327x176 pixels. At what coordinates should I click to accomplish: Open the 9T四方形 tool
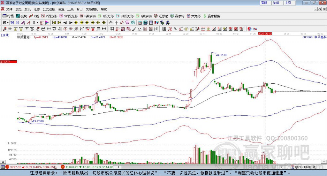tap(125, 16)
